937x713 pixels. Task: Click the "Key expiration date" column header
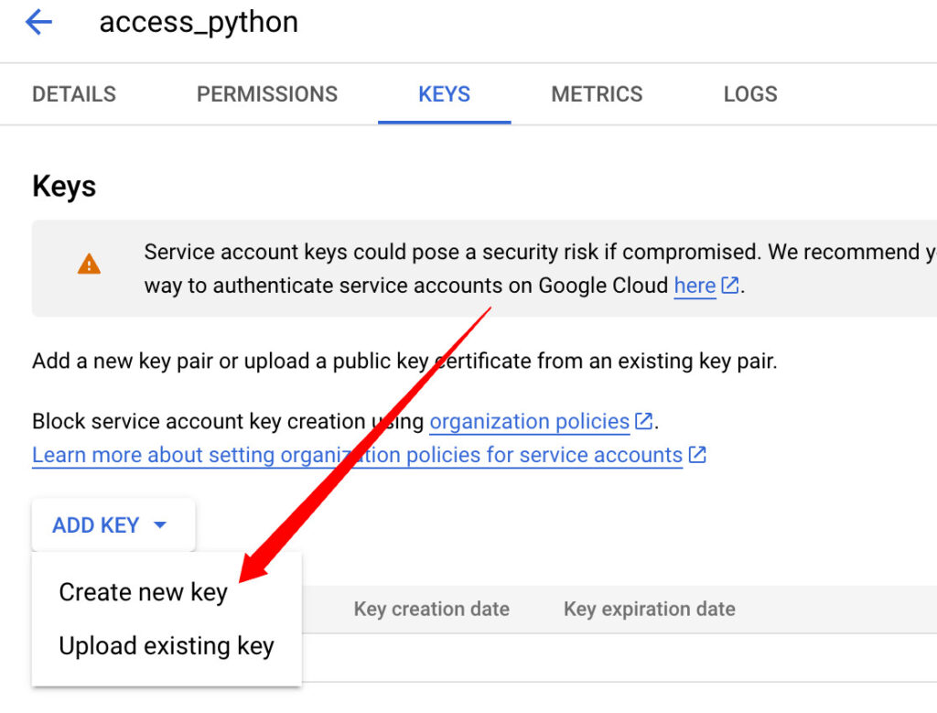650,610
